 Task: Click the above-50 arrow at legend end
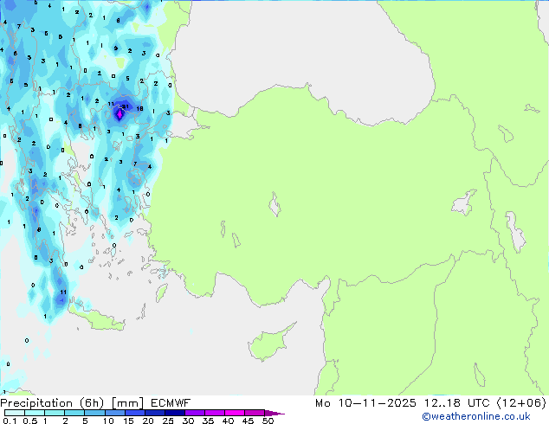[x=274, y=413]
